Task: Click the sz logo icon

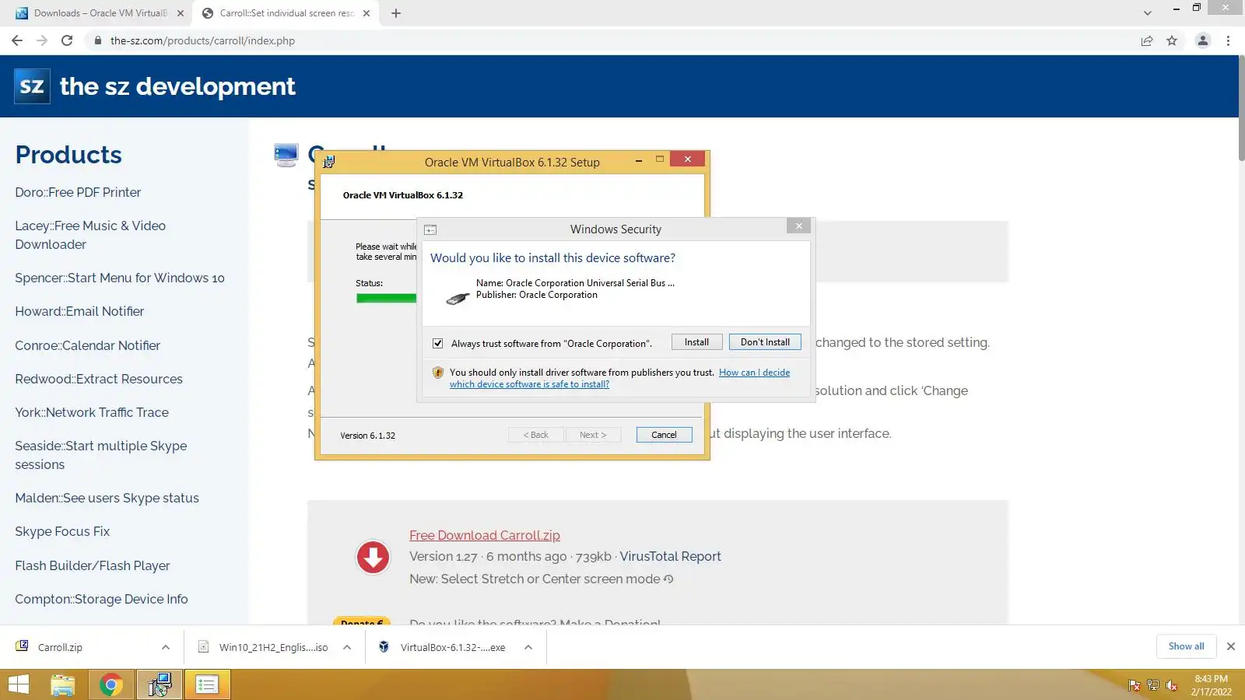Action: [x=32, y=86]
